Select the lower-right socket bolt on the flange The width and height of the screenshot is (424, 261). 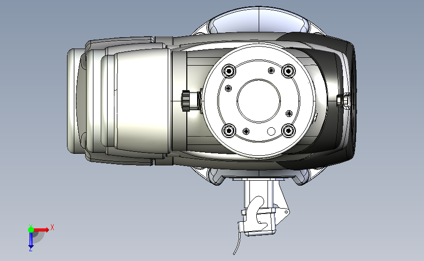tap(289, 131)
